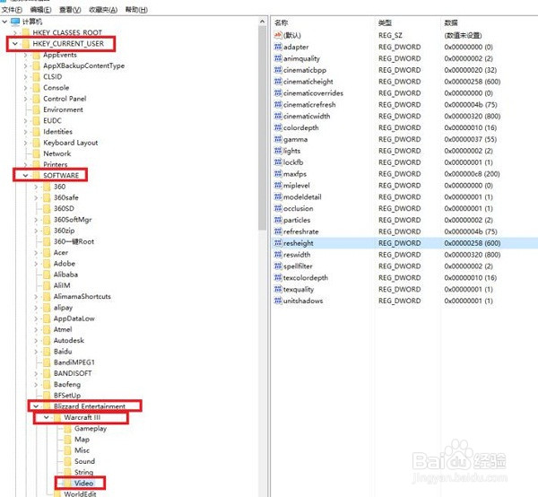The image size is (538, 497).
Task: Open the 查看(V) menu
Action: tap(70, 10)
